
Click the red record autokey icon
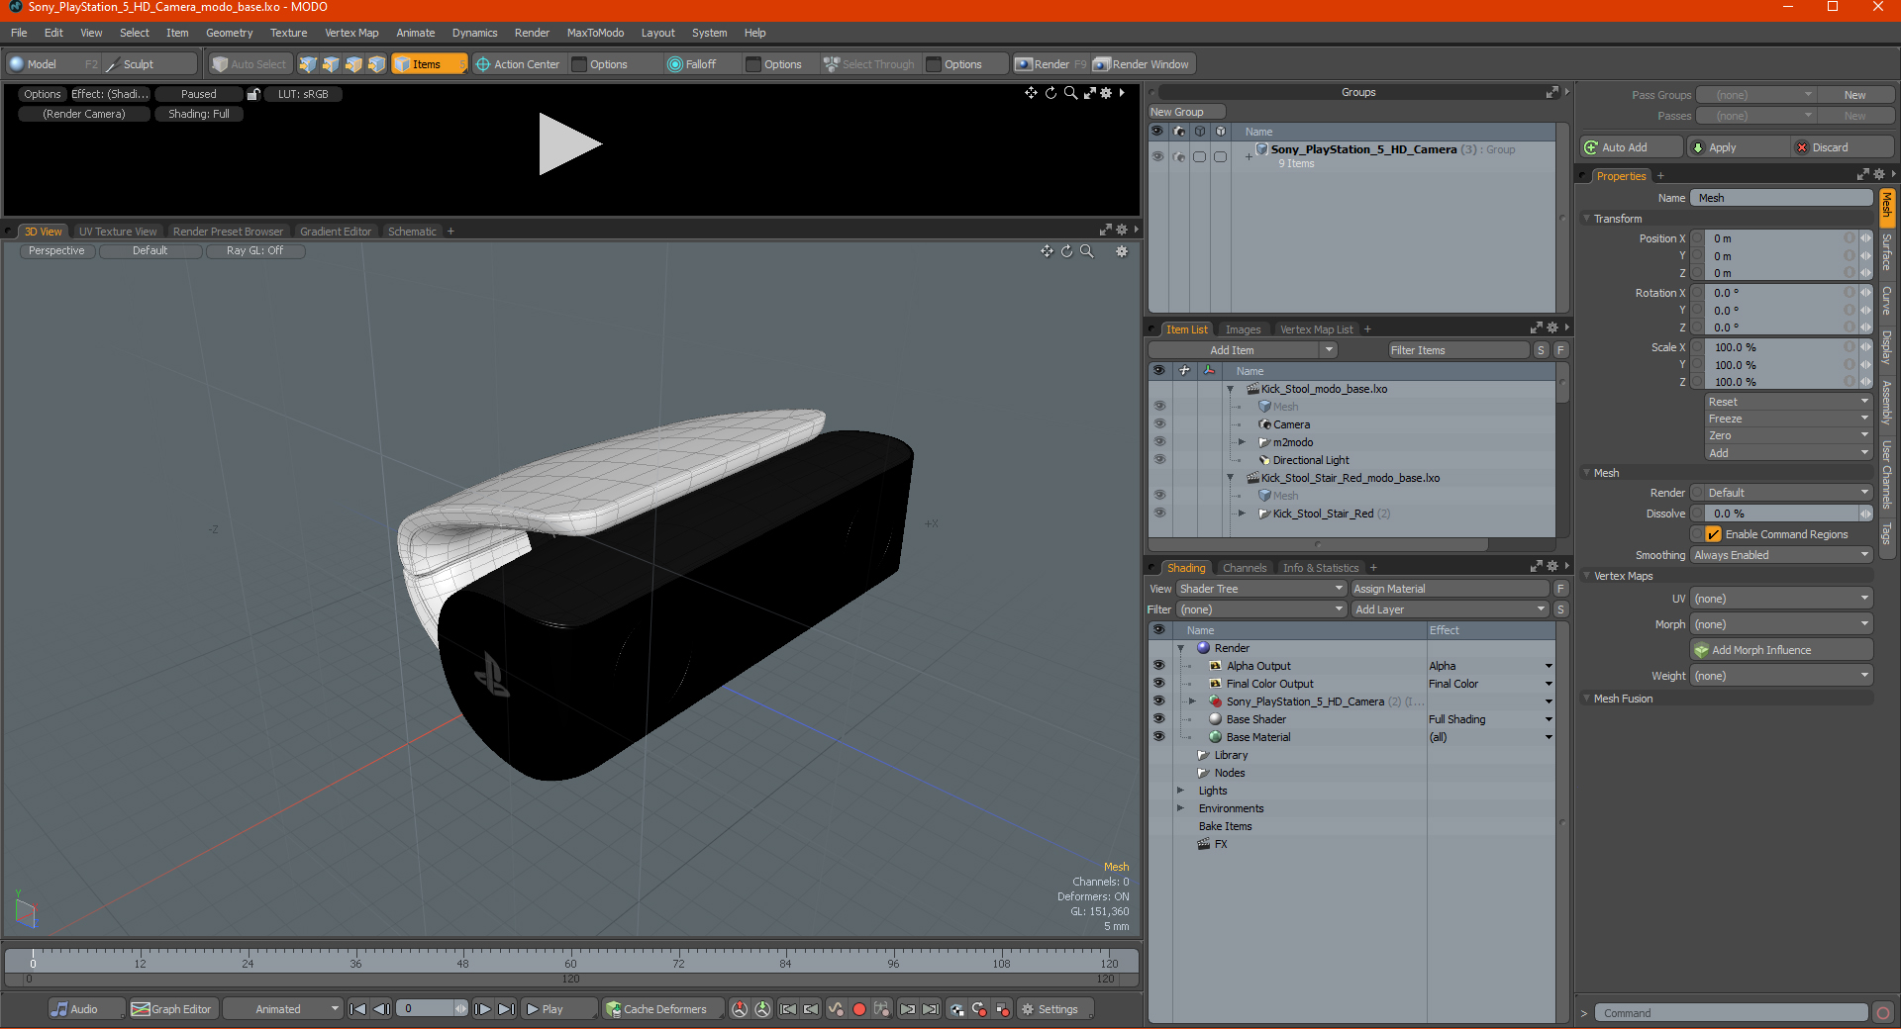tap(858, 1009)
